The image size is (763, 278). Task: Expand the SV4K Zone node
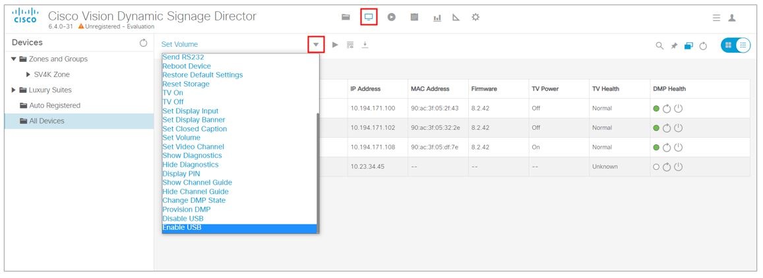pyautogui.click(x=29, y=74)
